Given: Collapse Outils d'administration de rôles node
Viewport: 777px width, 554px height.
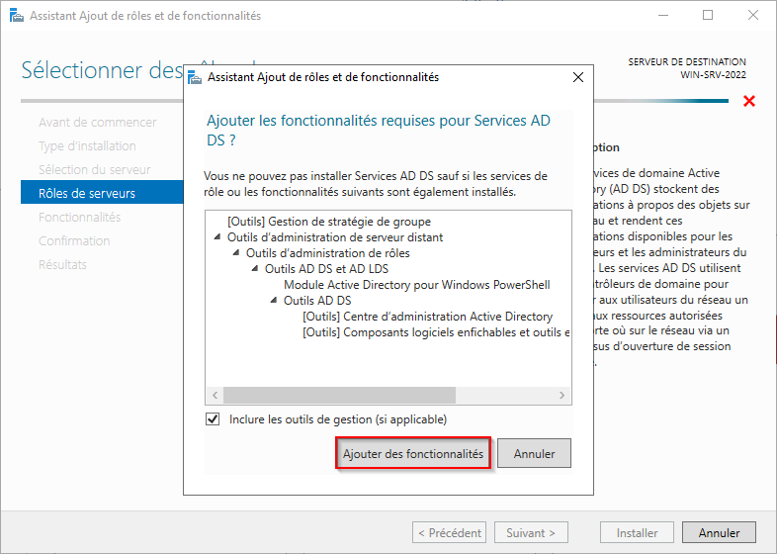Looking at the screenshot, I should 236,253.
